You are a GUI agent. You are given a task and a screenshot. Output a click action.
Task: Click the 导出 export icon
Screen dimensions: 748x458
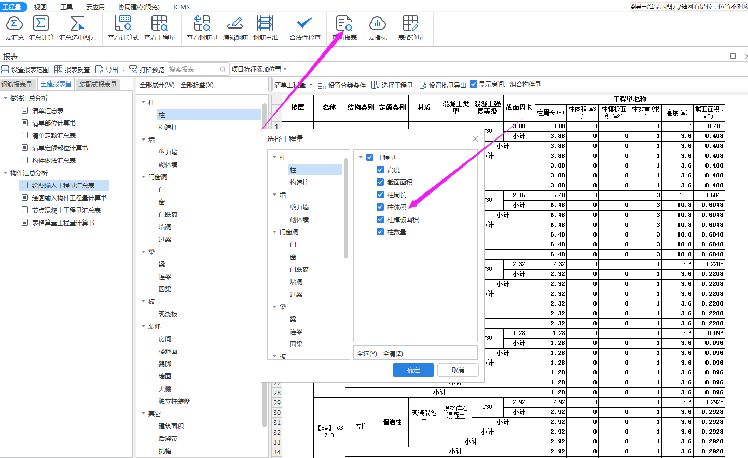(x=100, y=70)
